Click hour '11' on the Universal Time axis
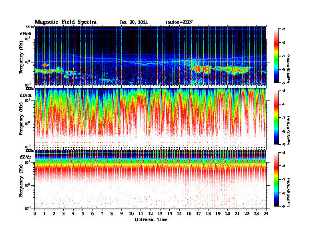The height and width of the screenshot is (245, 317). (141, 213)
